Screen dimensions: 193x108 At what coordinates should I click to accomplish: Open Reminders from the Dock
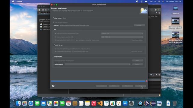pos(81,103)
